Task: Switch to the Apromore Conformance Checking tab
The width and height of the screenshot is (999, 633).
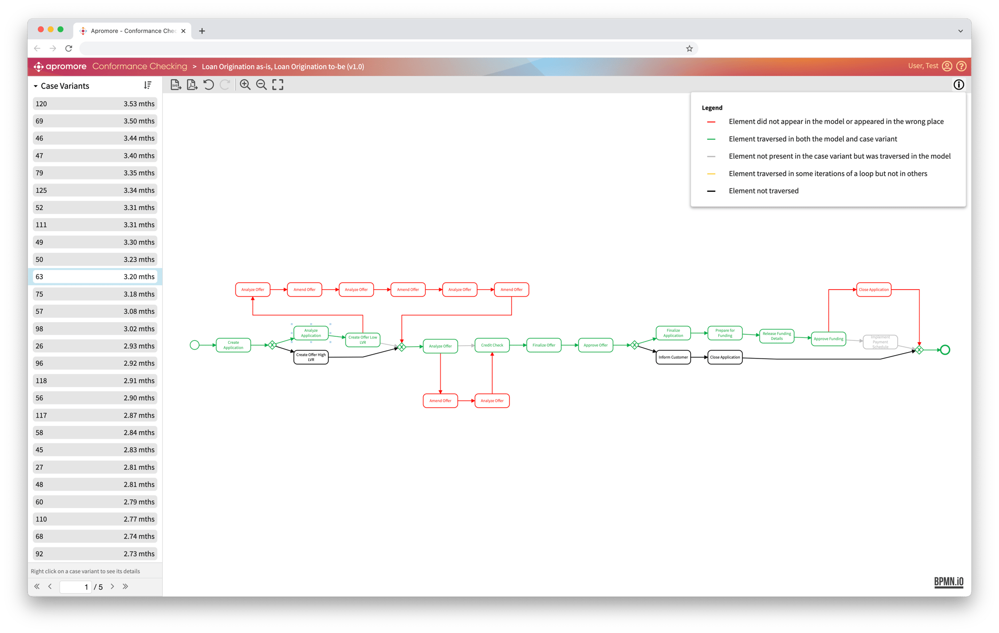Action: pos(133,30)
